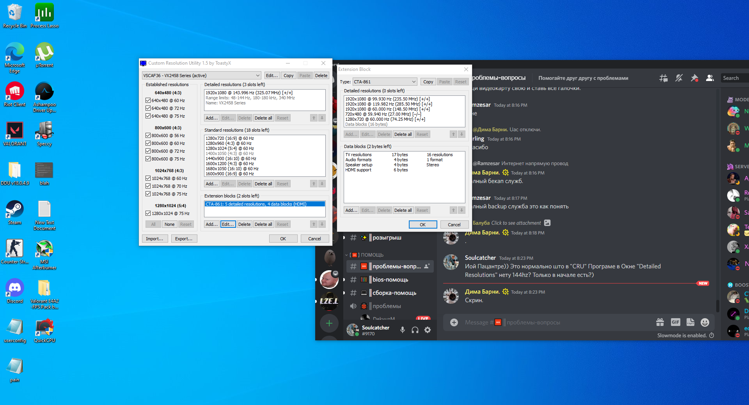749x405 pixels.
Task: Disable 1280x1024 @ 75 Hz checkbox
Action: (x=148, y=213)
